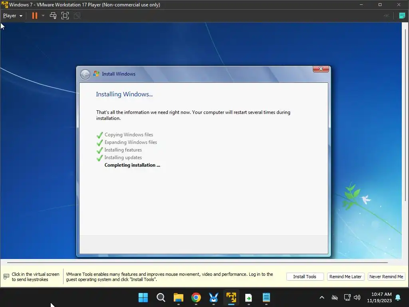This screenshot has height=307, width=409.
Task: Click 'Installing updates' step
Action: [123, 157]
